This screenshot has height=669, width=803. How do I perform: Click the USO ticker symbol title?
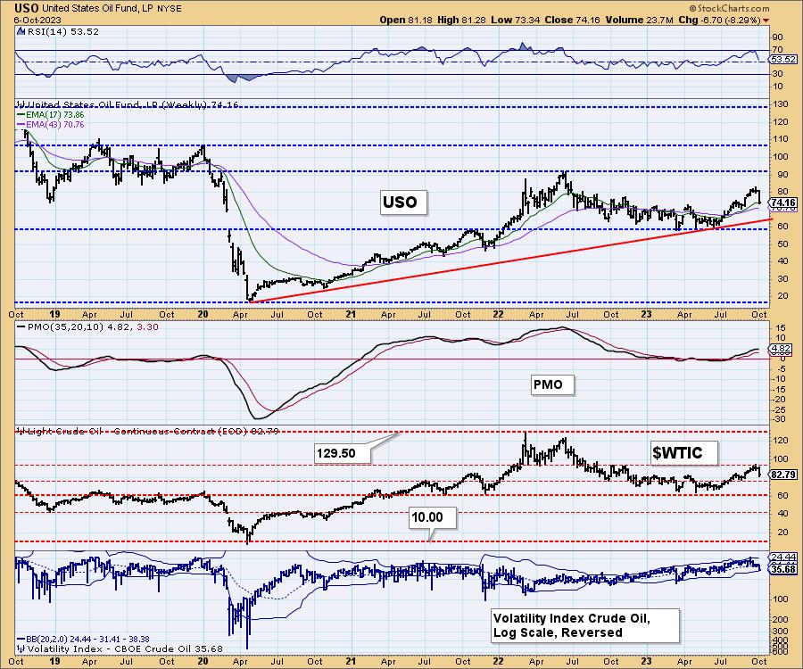click(x=27, y=8)
